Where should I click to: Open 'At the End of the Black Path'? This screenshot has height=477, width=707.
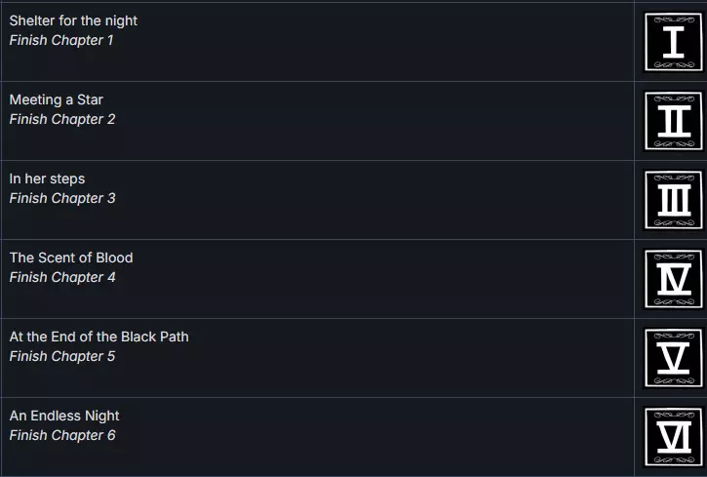tap(98, 337)
